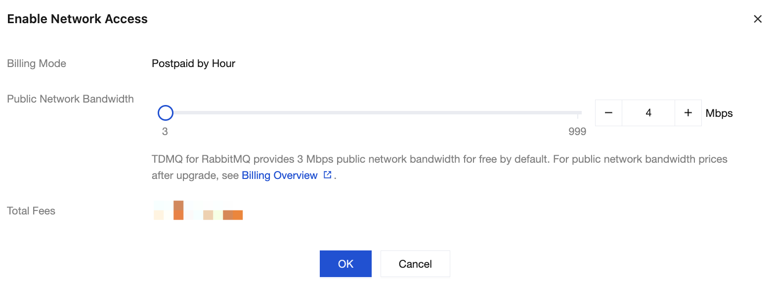This screenshot has width=773, height=281.
Task: Click the blurred Total Fees amount
Action: coord(198,211)
